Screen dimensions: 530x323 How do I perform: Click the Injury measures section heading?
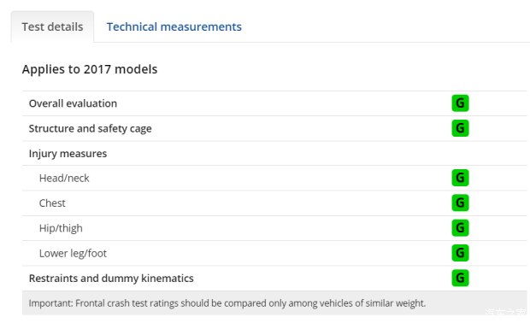[x=68, y=154]
